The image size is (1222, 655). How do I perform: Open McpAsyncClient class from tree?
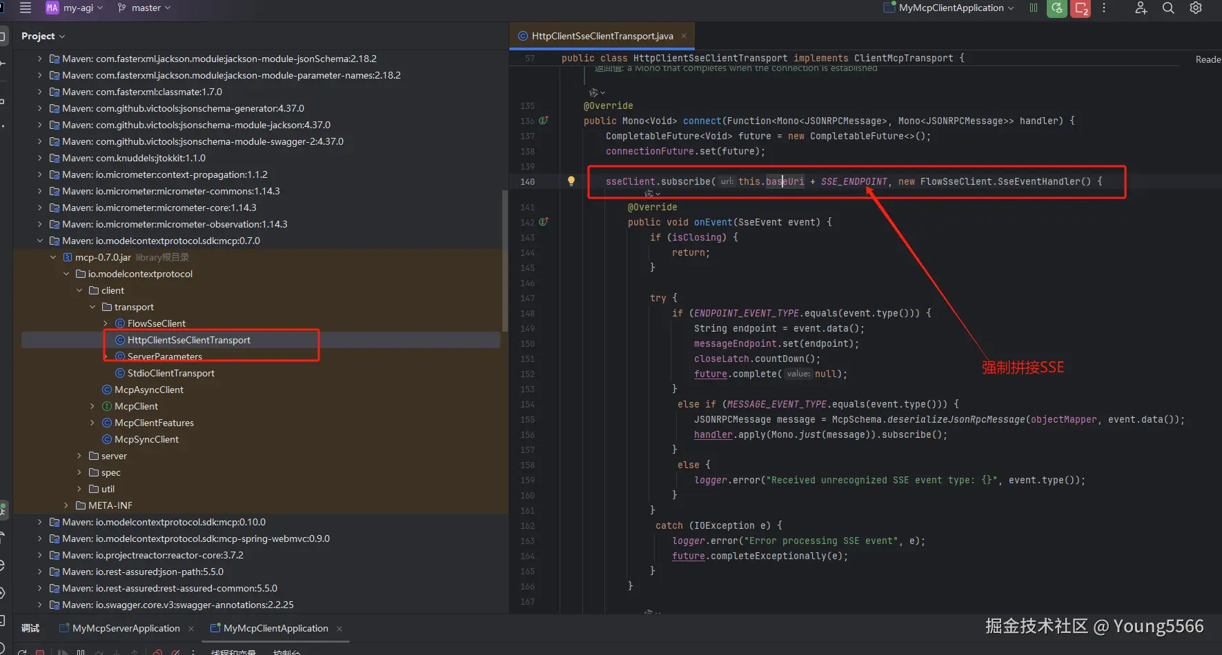[x=148, y=390]
